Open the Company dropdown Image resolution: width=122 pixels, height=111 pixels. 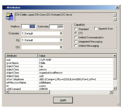click(x=61, y=33)
